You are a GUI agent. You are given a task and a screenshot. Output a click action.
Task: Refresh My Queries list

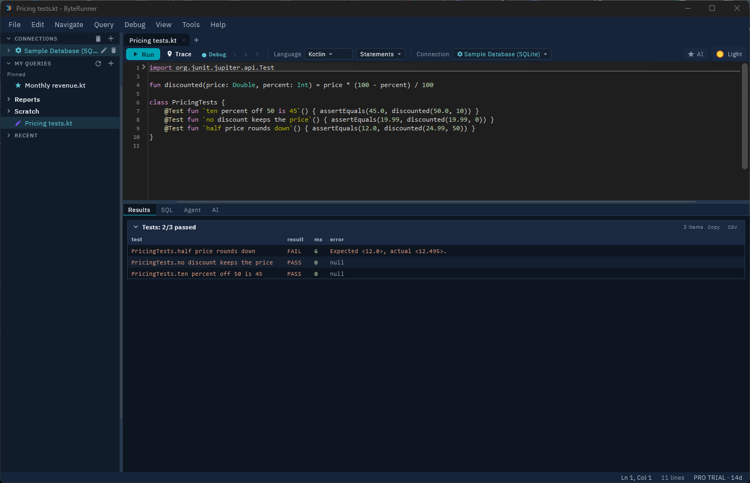[98, 64]
